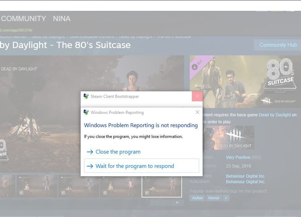Close the Steam Client Bootstrapper window
Screen dimensions: 301x217
197,96
